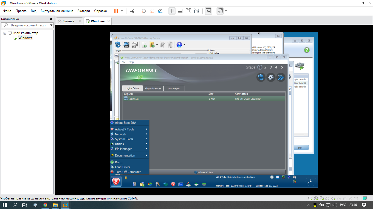The image size is (373, 209).
Task: Expand the File Manager submenu
Action: click(130, 149)
